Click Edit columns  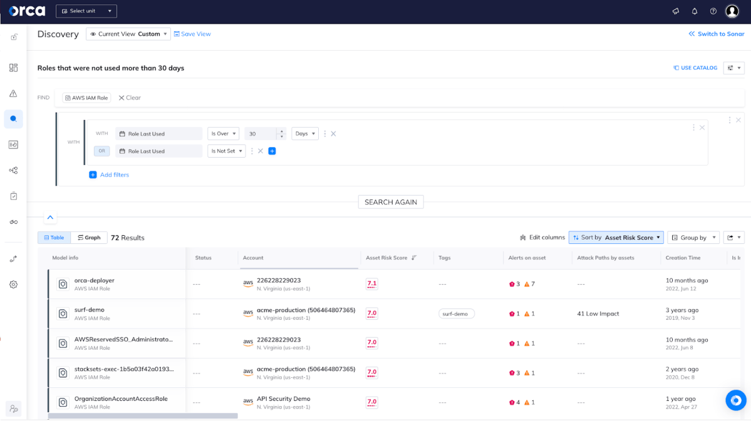542,238
